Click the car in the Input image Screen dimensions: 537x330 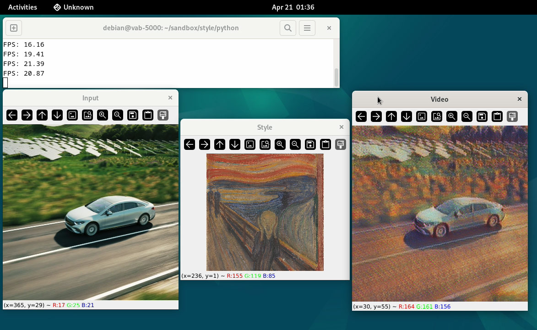tap(109, 215)
